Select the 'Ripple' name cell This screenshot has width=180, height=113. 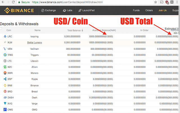click(34, 79)
